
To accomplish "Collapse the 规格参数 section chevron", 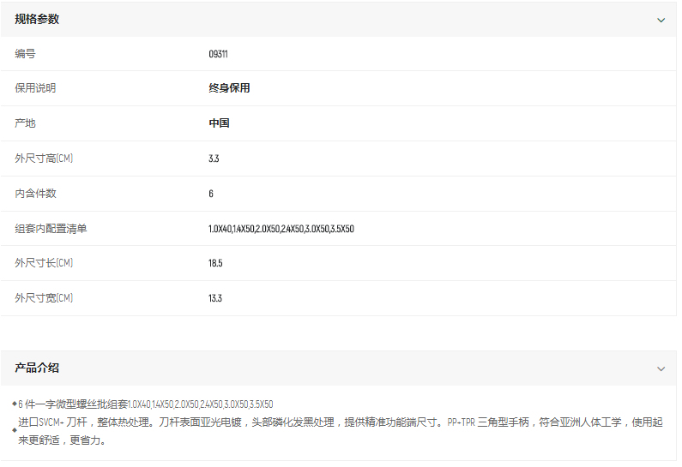I will click(661, 20).
